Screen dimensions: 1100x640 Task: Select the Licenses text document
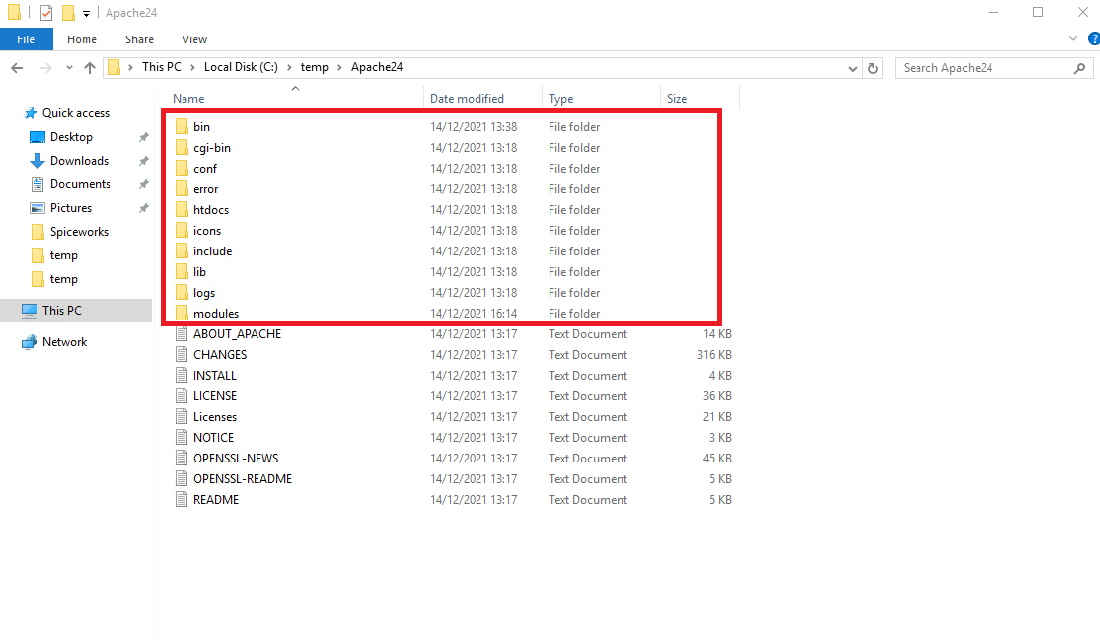pos(215,417)
